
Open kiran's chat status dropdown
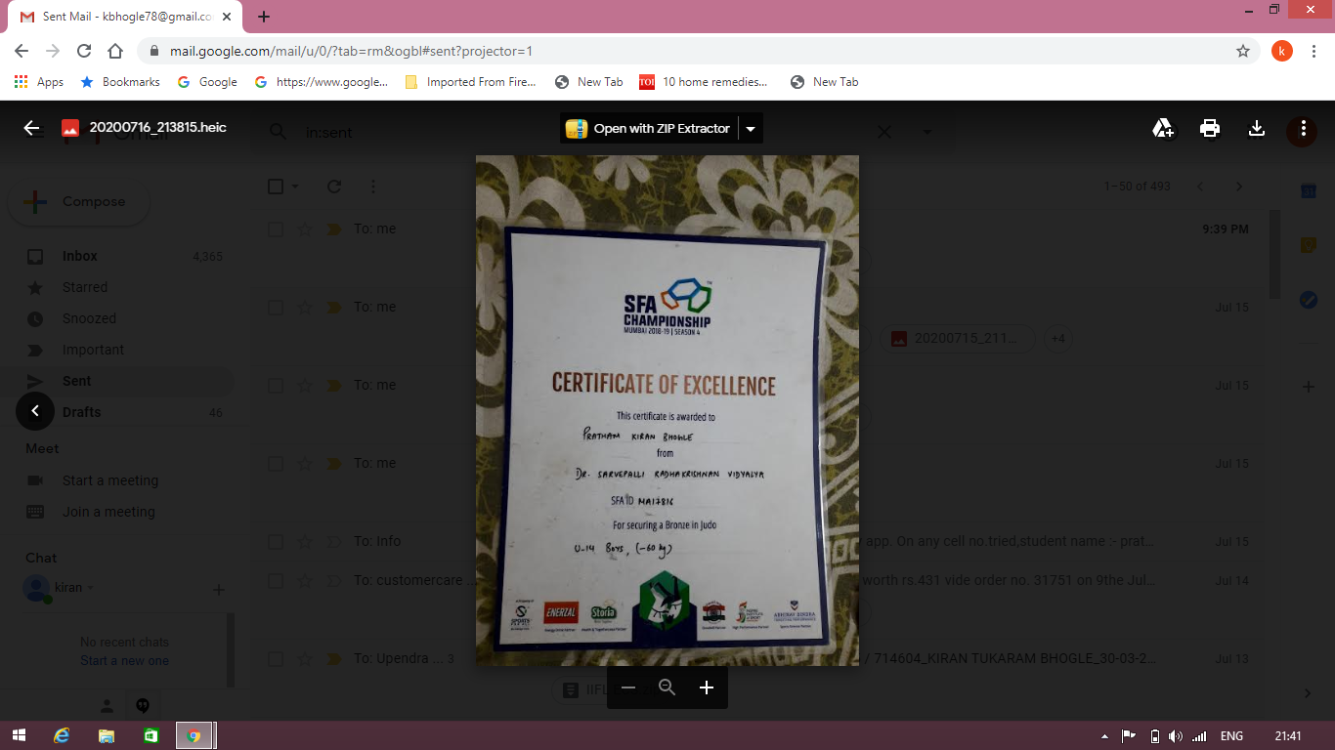pyautogui.click(x=91, y=588)
